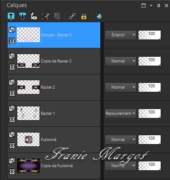Click the blue flask icon in toolbar
This screenshot has height=180, width=170.
pyautogui.click(x=99, y=16)
